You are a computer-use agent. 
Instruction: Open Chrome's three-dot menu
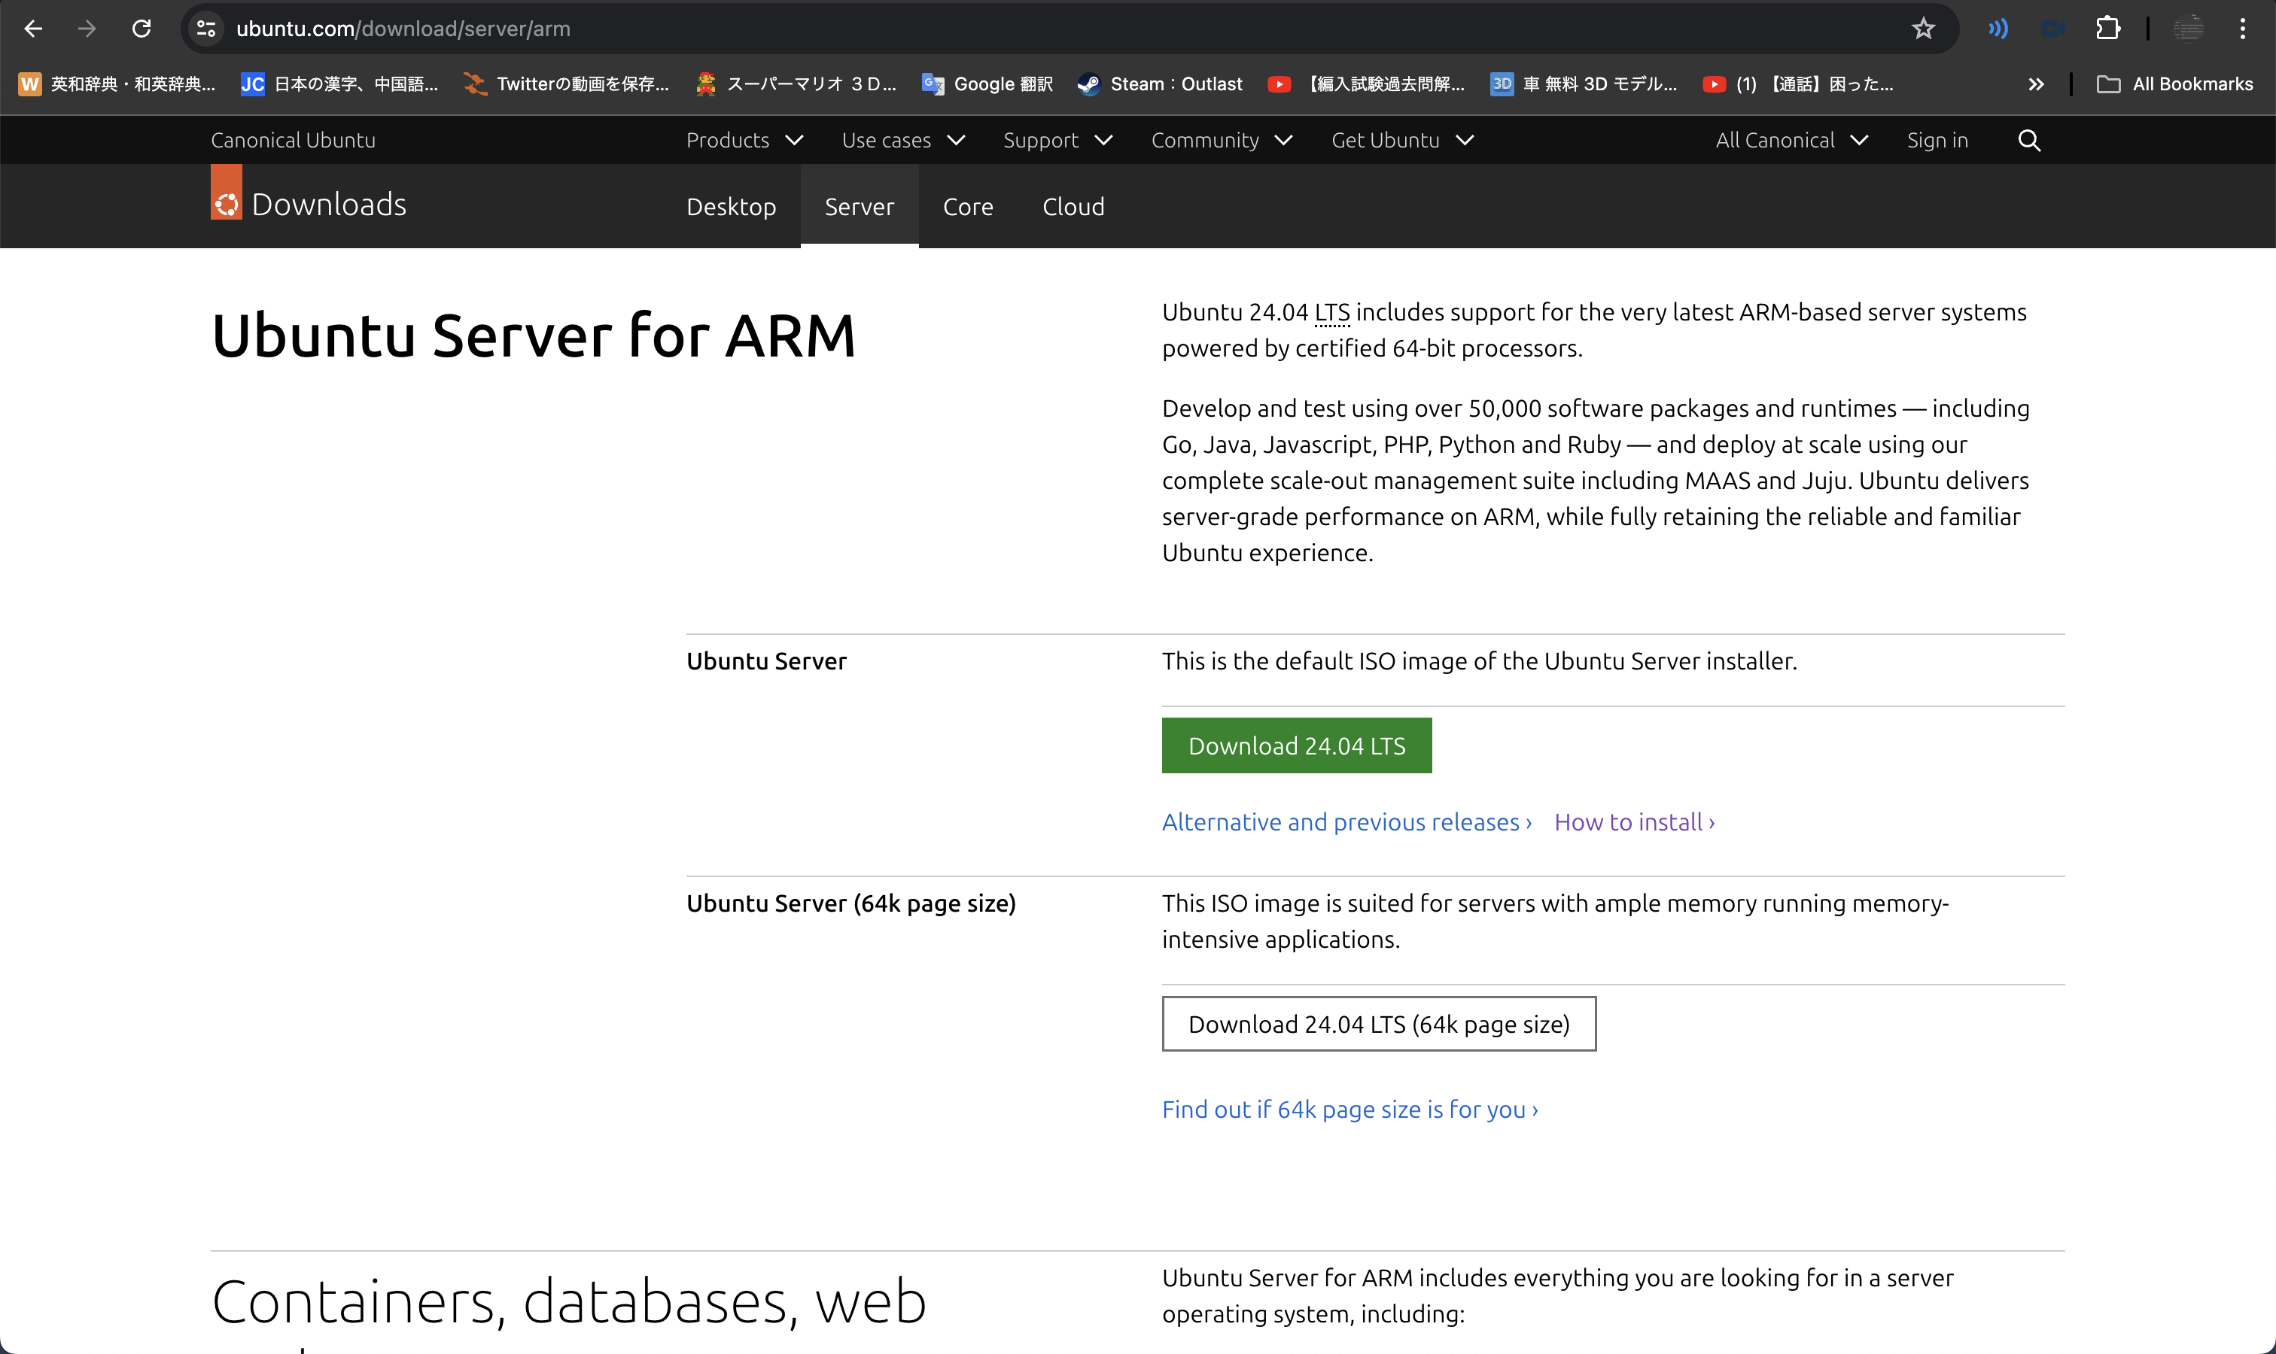[2241, 29]
